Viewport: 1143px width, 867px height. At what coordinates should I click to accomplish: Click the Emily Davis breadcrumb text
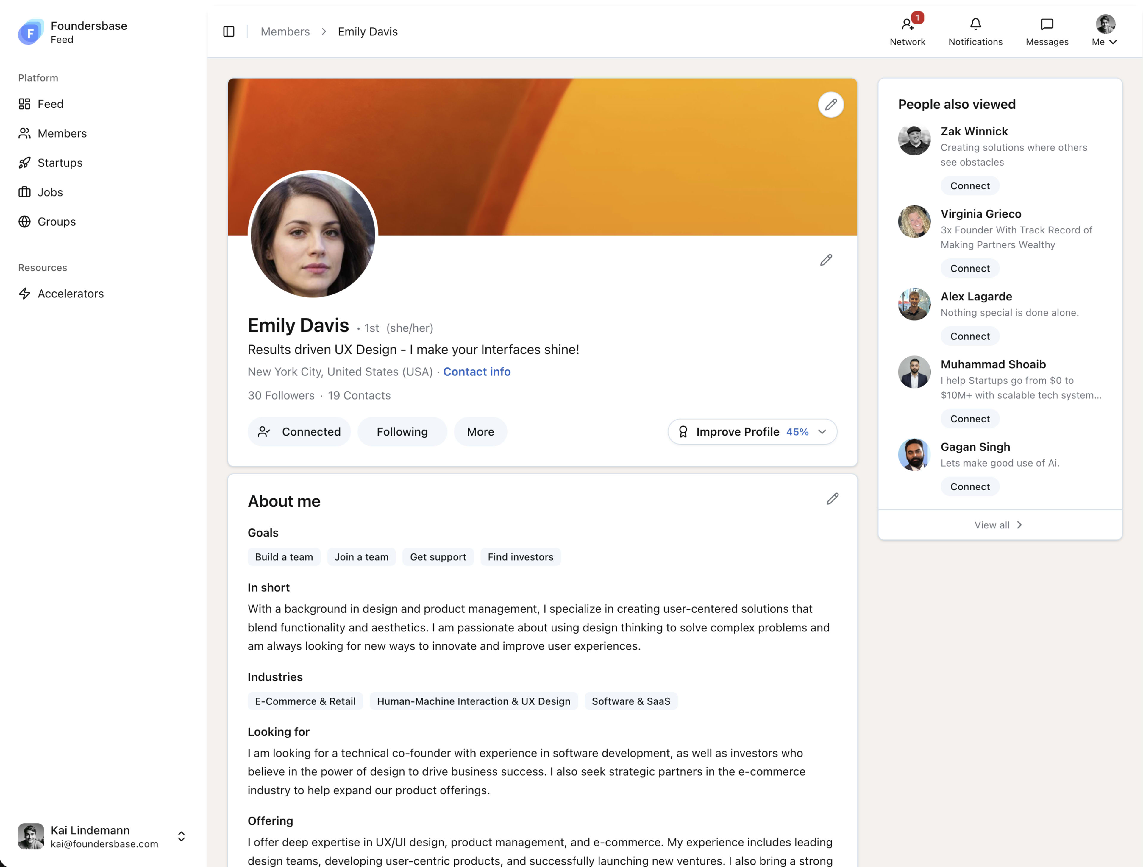pyautogui.click(x=367, y=32)
